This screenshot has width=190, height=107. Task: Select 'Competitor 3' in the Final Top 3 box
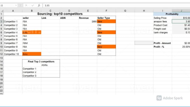coord(32,76)
